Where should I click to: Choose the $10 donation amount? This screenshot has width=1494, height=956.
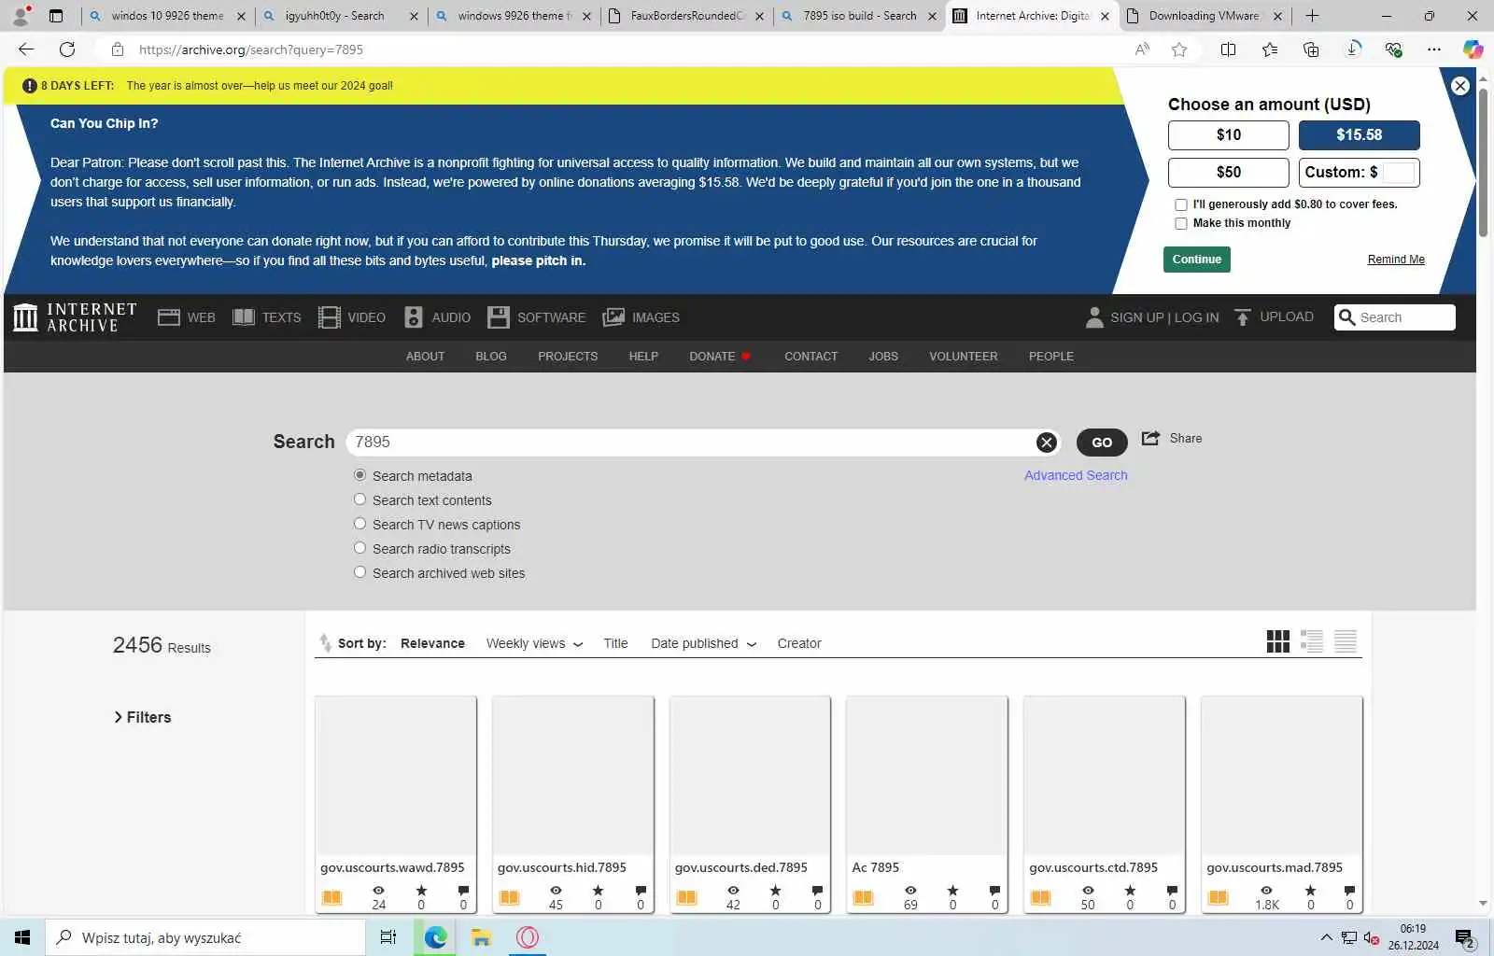(x=1229, y=135)
